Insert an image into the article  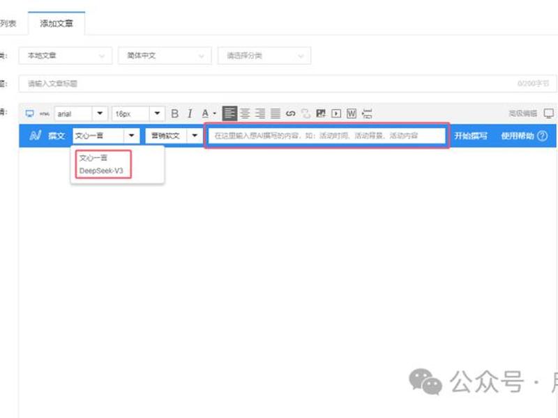tap(321, 114)
